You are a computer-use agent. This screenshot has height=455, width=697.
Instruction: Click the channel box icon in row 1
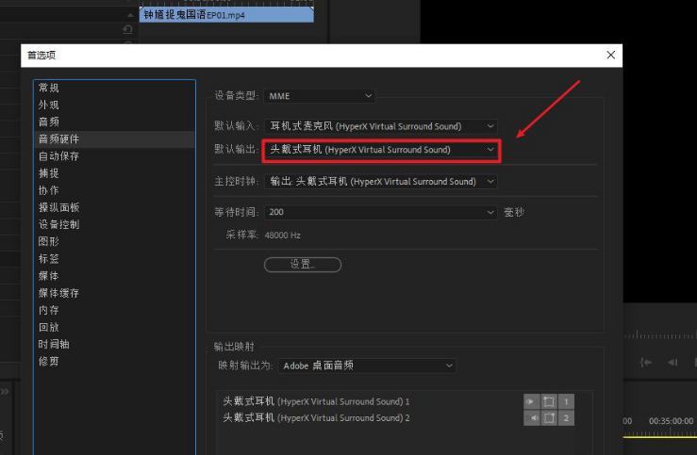549,401
